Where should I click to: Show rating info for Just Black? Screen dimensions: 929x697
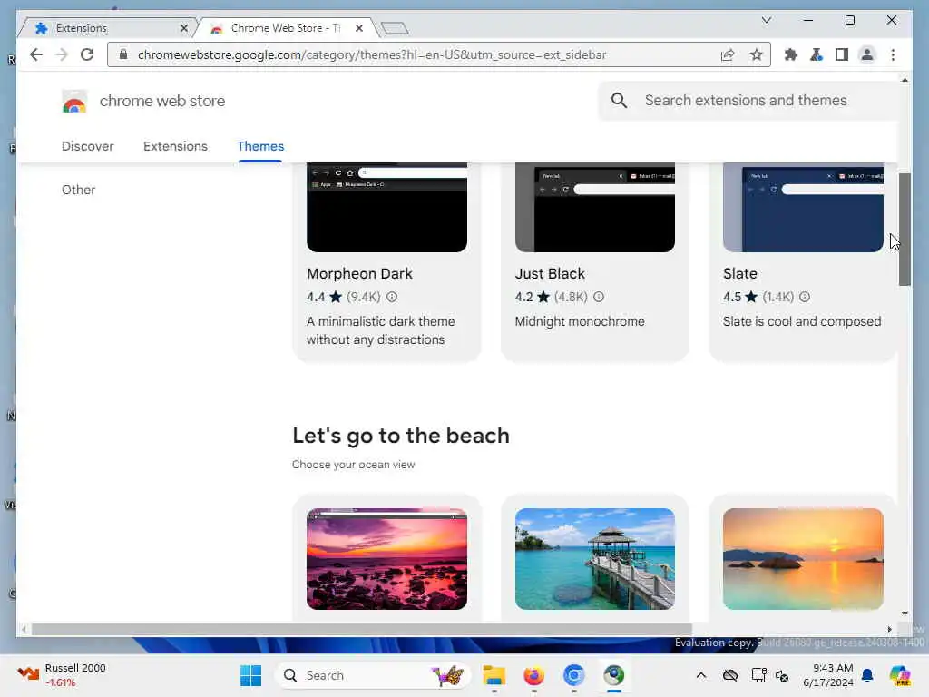pyautogui.click(x=599, y=297)
